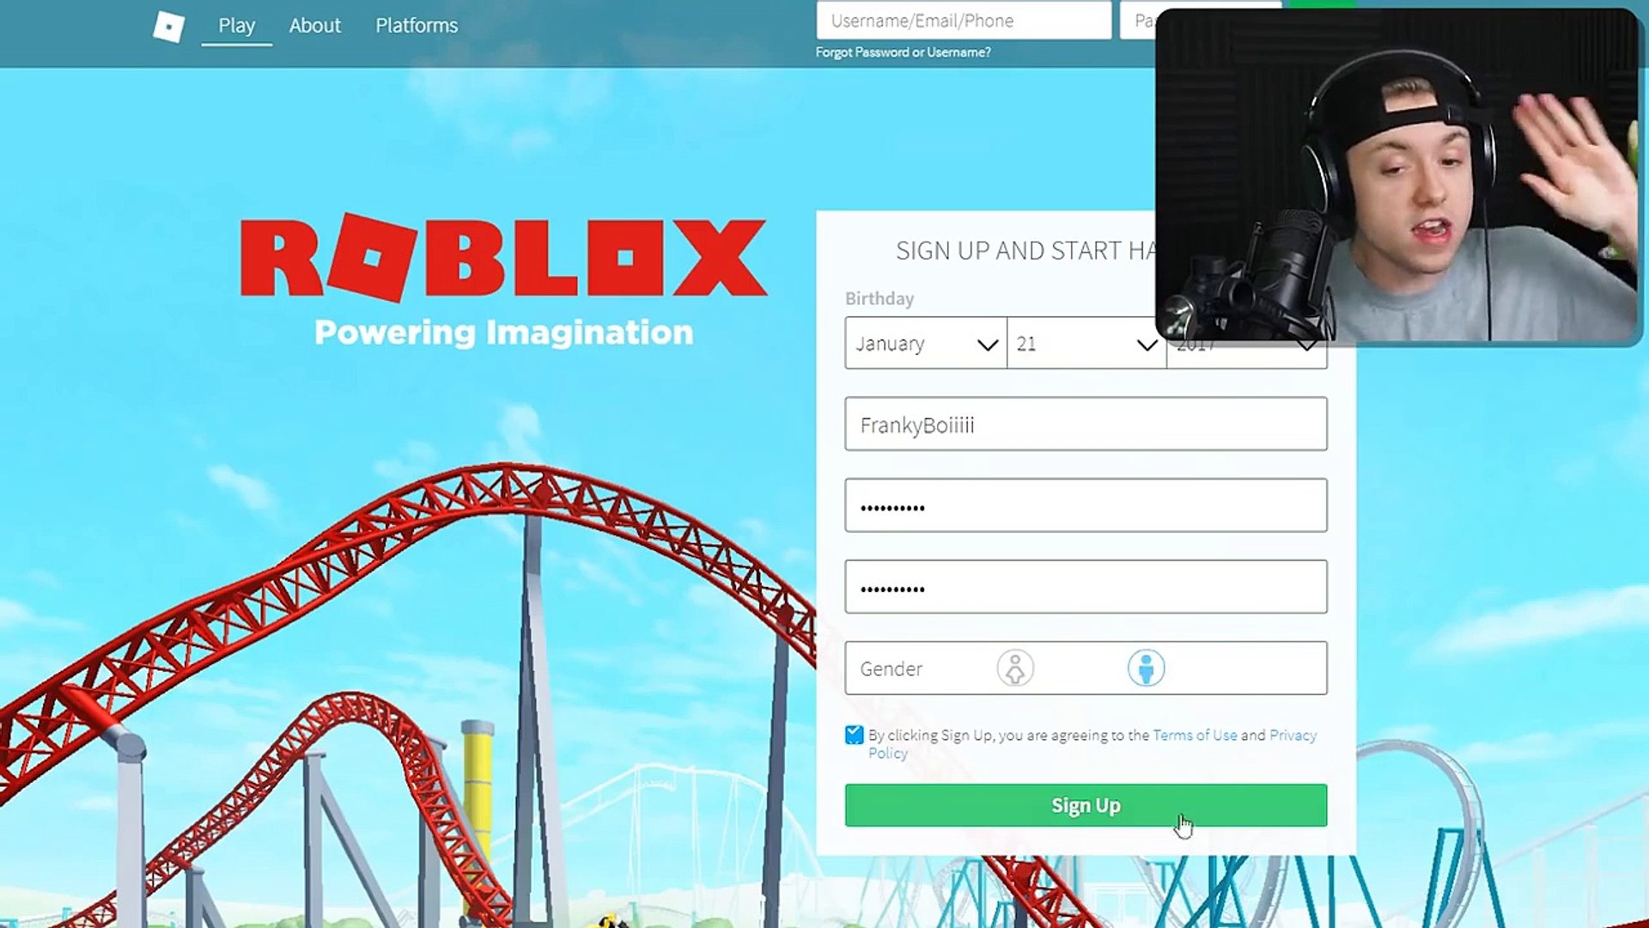The width and height of the screenshot is (1649, 928).
Task: Click the Platforms menu item
Action: tap(417, 25)
